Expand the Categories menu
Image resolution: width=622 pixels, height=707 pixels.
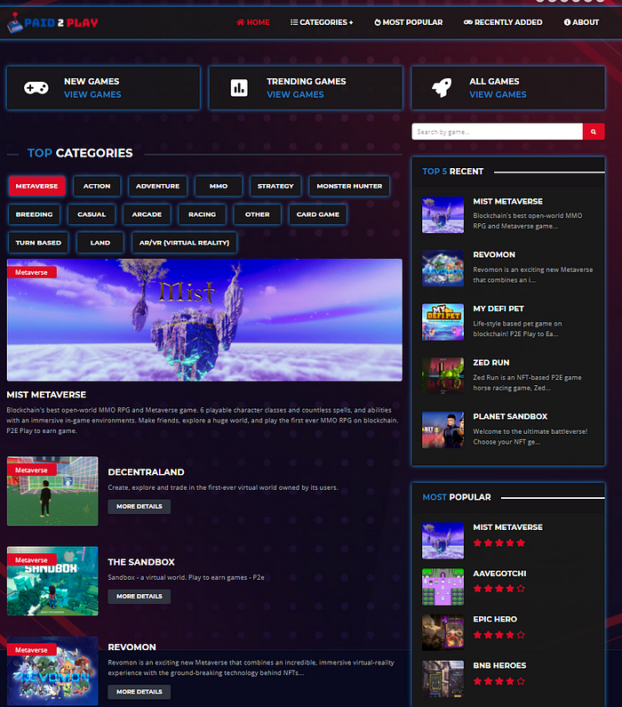coord(322,22)
